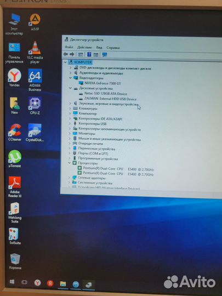Select Netac SSD 128GB ATA Device
Image resolution: width=222 pixels, height=296 pixels.
pyautogui.click(x=106, y=94)
